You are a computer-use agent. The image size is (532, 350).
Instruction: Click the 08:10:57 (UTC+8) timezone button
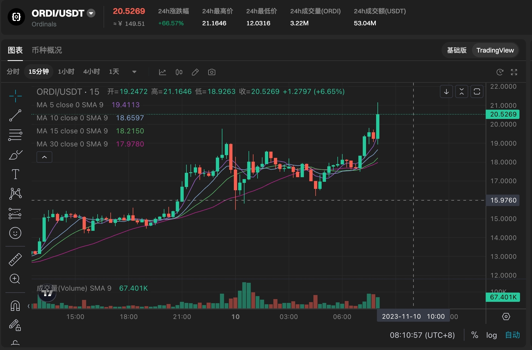422,335
